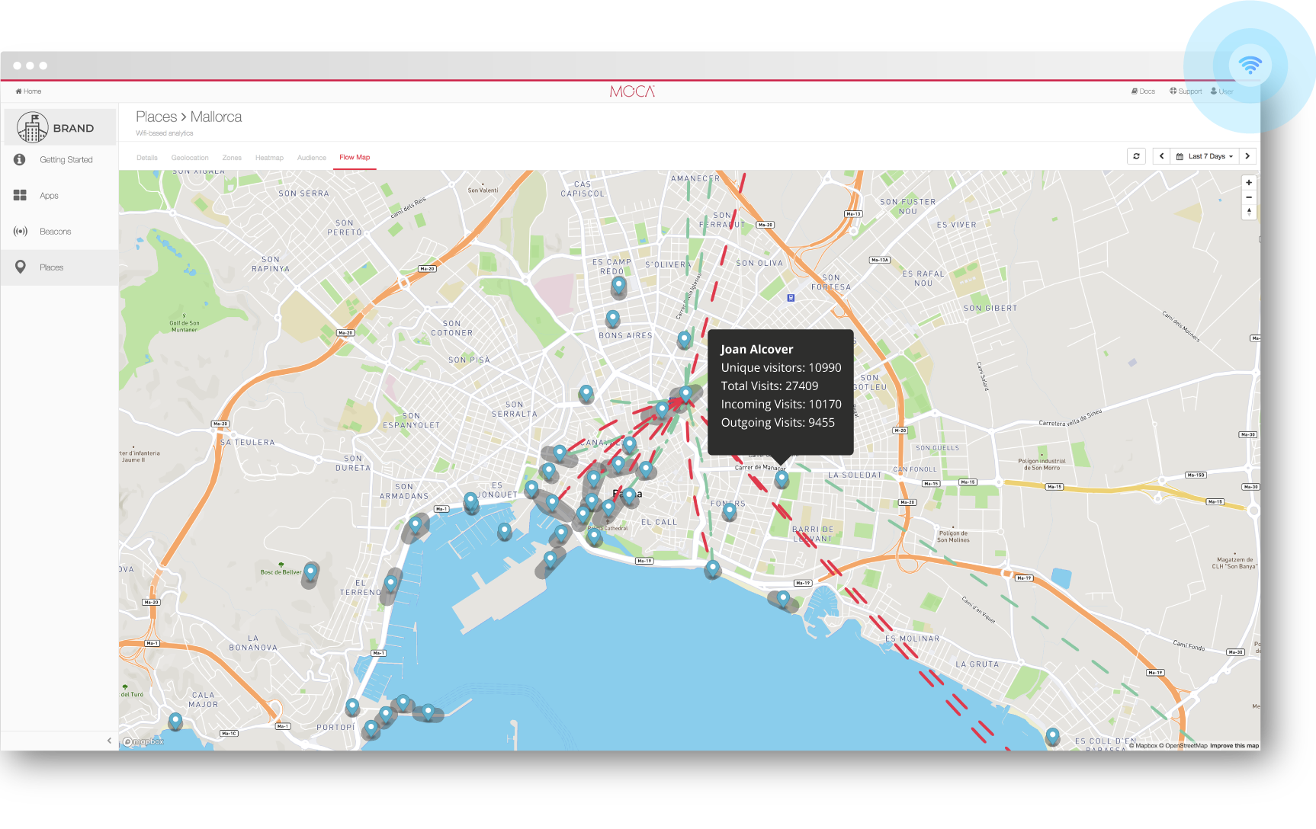Image resolution: width=1316 pixels, height=829 pixels.
Task: Click the BRAND building icon
Action: (32, 127)
